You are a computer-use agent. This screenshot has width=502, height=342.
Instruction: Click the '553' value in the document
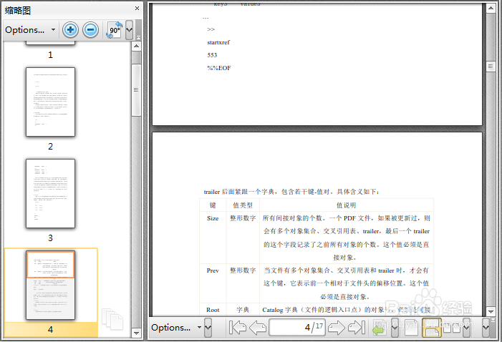click(212, 55)
